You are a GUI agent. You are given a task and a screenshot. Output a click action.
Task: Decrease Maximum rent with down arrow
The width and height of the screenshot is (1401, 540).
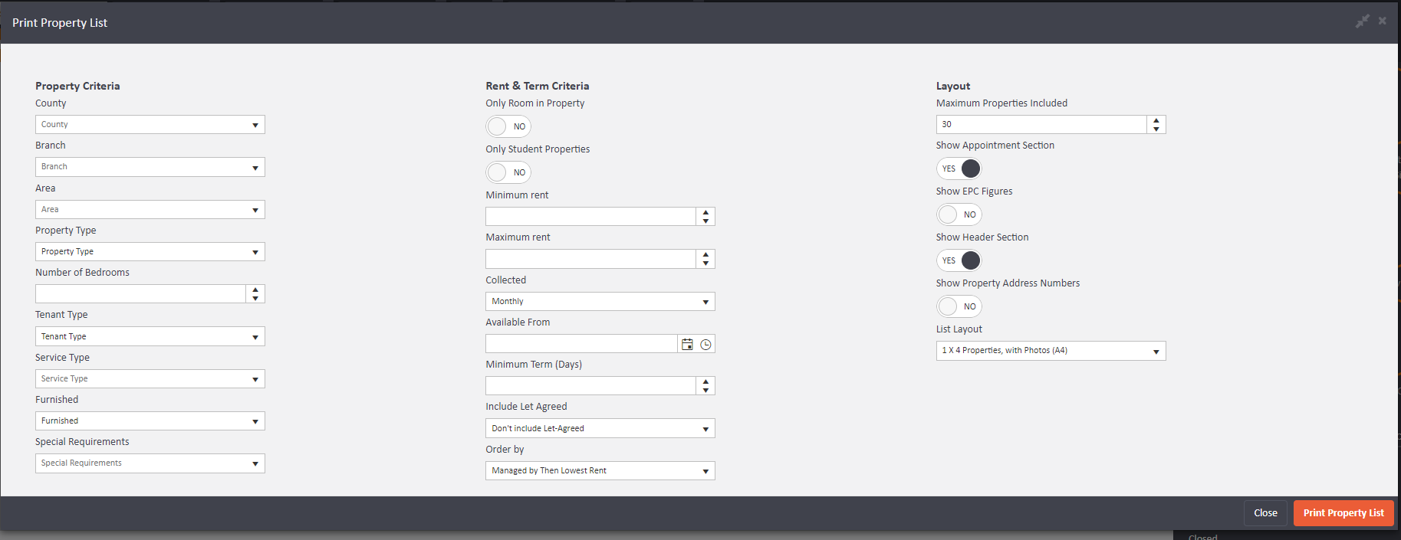point(705,263)
